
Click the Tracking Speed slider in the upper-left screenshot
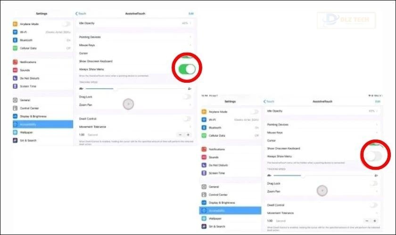[134, 88]
